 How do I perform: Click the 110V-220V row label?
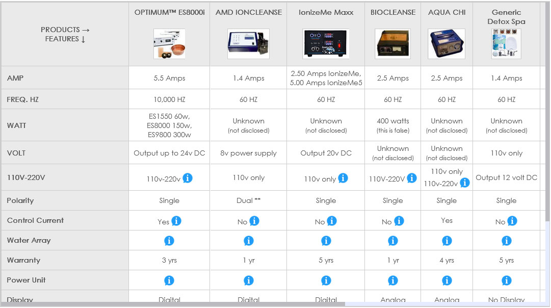pyautogui.click(x=26, y=177)
